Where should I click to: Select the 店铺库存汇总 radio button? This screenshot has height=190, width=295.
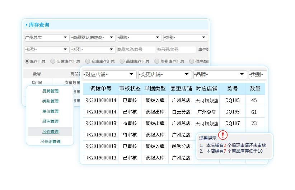point(53,61)
